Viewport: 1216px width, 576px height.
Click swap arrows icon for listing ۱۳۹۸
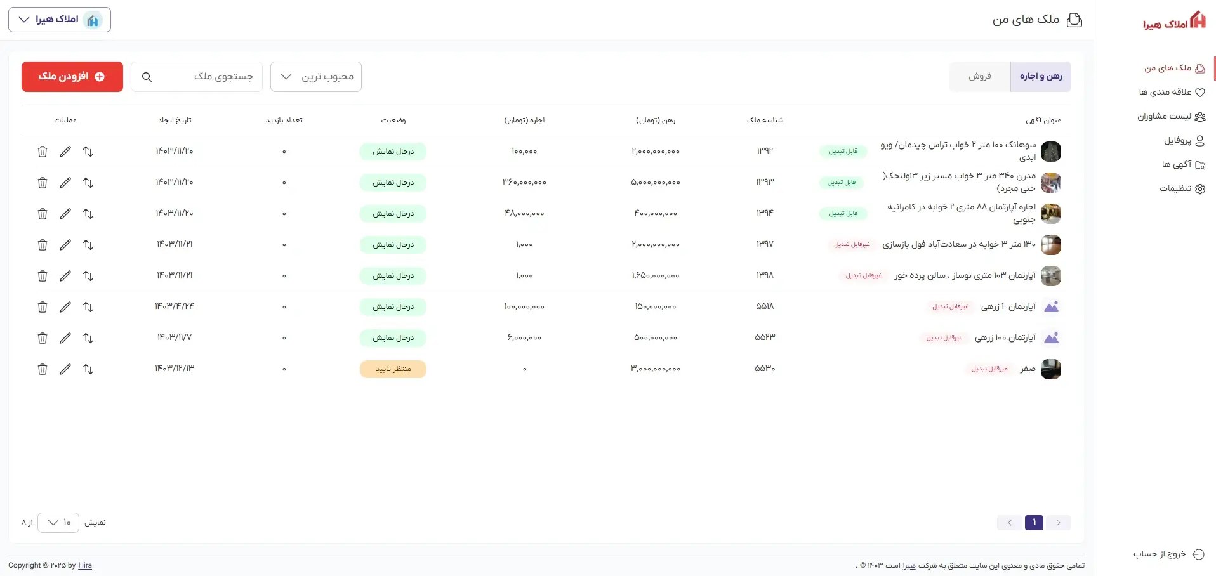pos(88,276)
